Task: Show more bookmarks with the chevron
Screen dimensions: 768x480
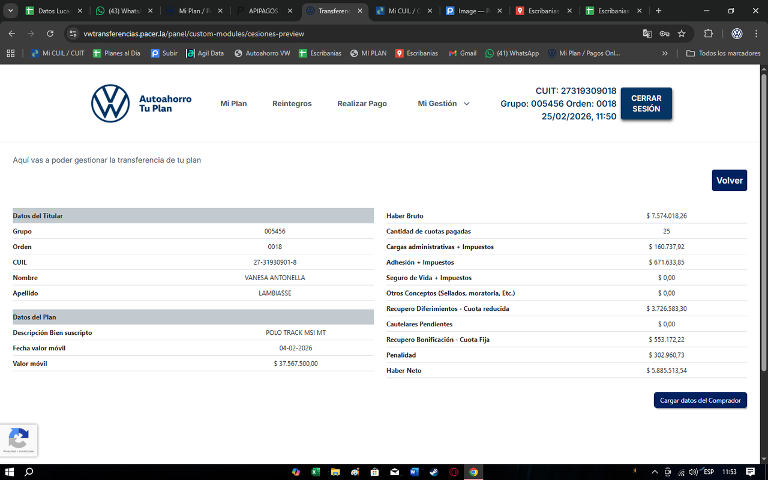Action: point(665,53)
